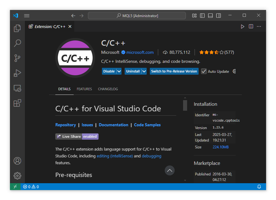The width and height of the screenshot is (276, 200).
Task: Toggle the Auto Update checkbox
Action: click(204, 71)
